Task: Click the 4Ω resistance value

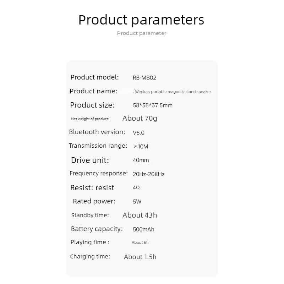Action: [136, 188]
